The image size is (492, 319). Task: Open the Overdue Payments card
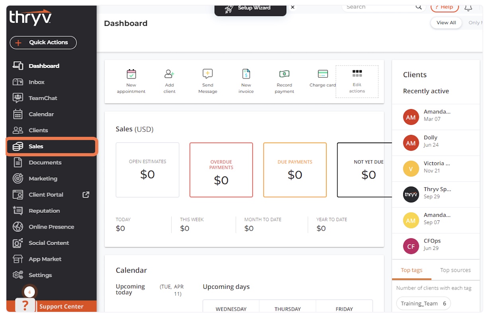[221, 170]
